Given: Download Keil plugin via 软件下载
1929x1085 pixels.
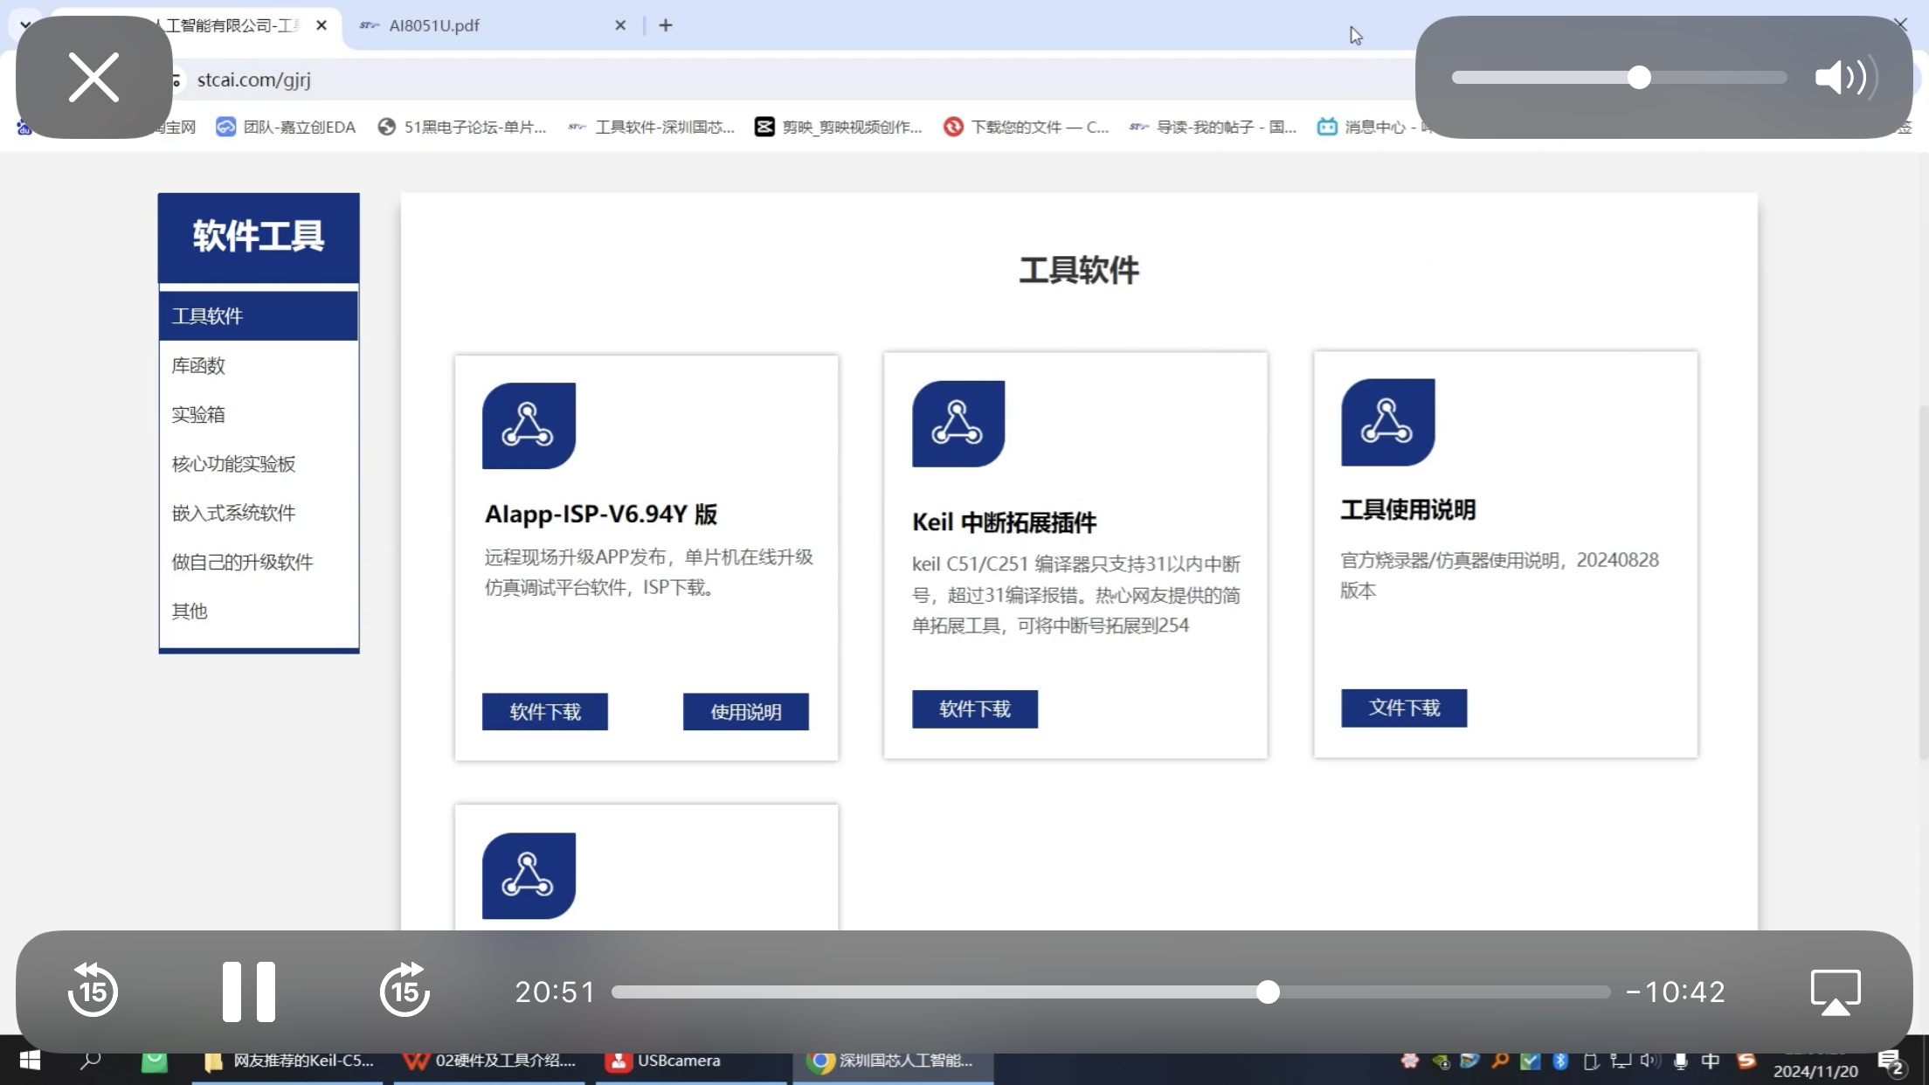Looking at the screenshot, I should point(975,709).
